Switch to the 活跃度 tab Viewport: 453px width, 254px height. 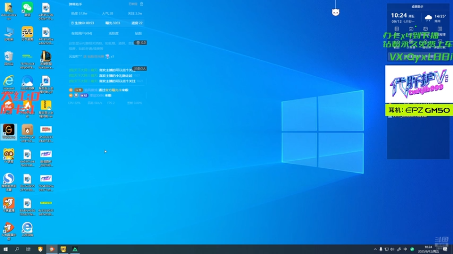(114, 33)
